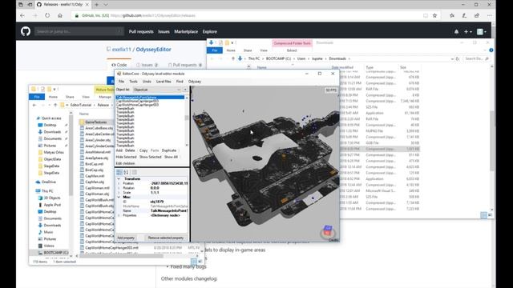This screenshot has height=288, width=513.
Task: Open the Level files menu in EditorCore
Action: 164,82
